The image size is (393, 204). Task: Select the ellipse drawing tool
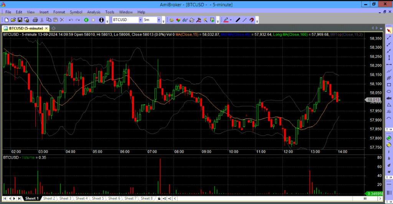pyautogui.click(x=389, y=92)
